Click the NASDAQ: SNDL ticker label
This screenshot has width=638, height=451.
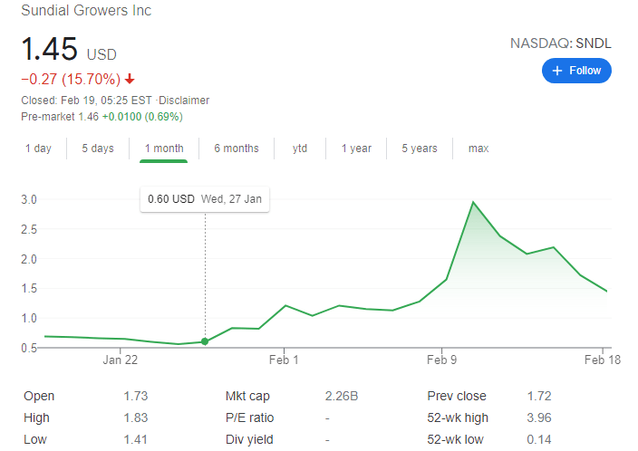(561, 43)
